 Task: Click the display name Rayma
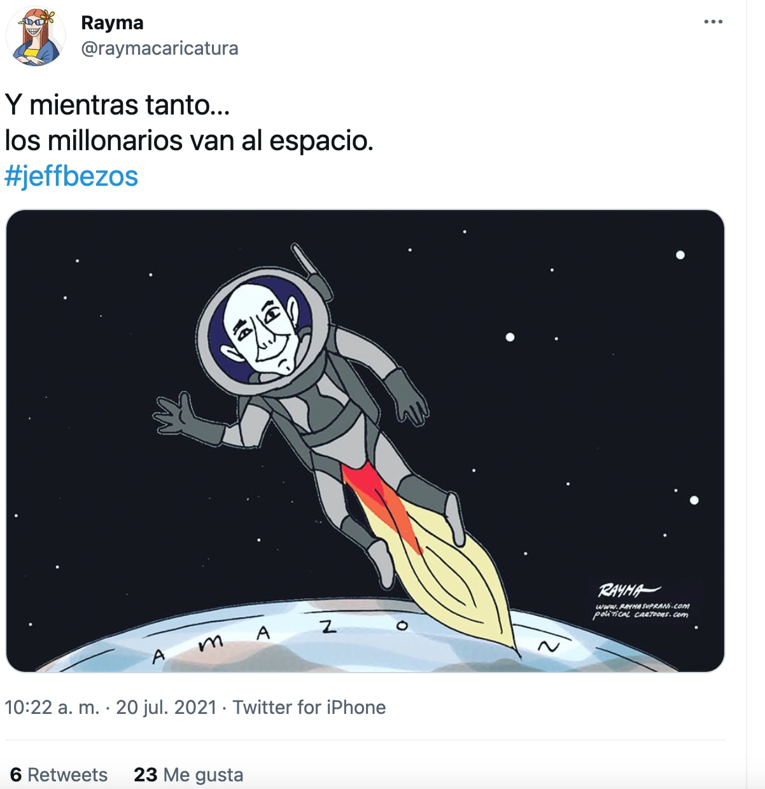pos(112,22)
